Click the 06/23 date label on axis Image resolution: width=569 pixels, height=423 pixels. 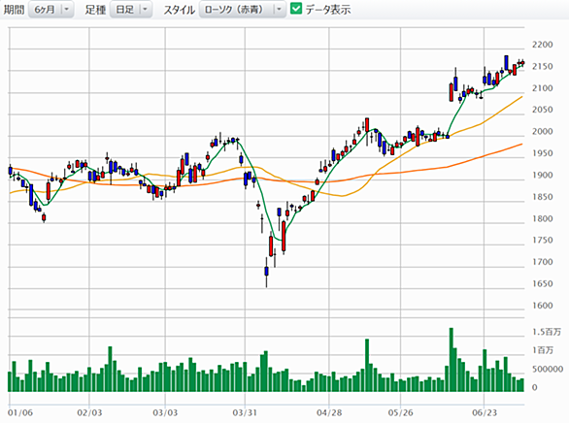tap(485, 412)
